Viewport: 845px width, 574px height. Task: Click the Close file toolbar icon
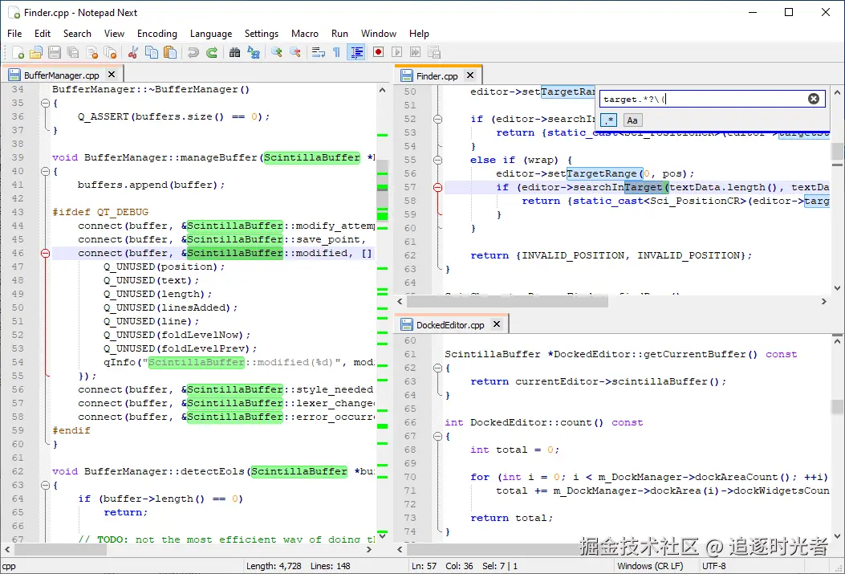coord(91,52)
